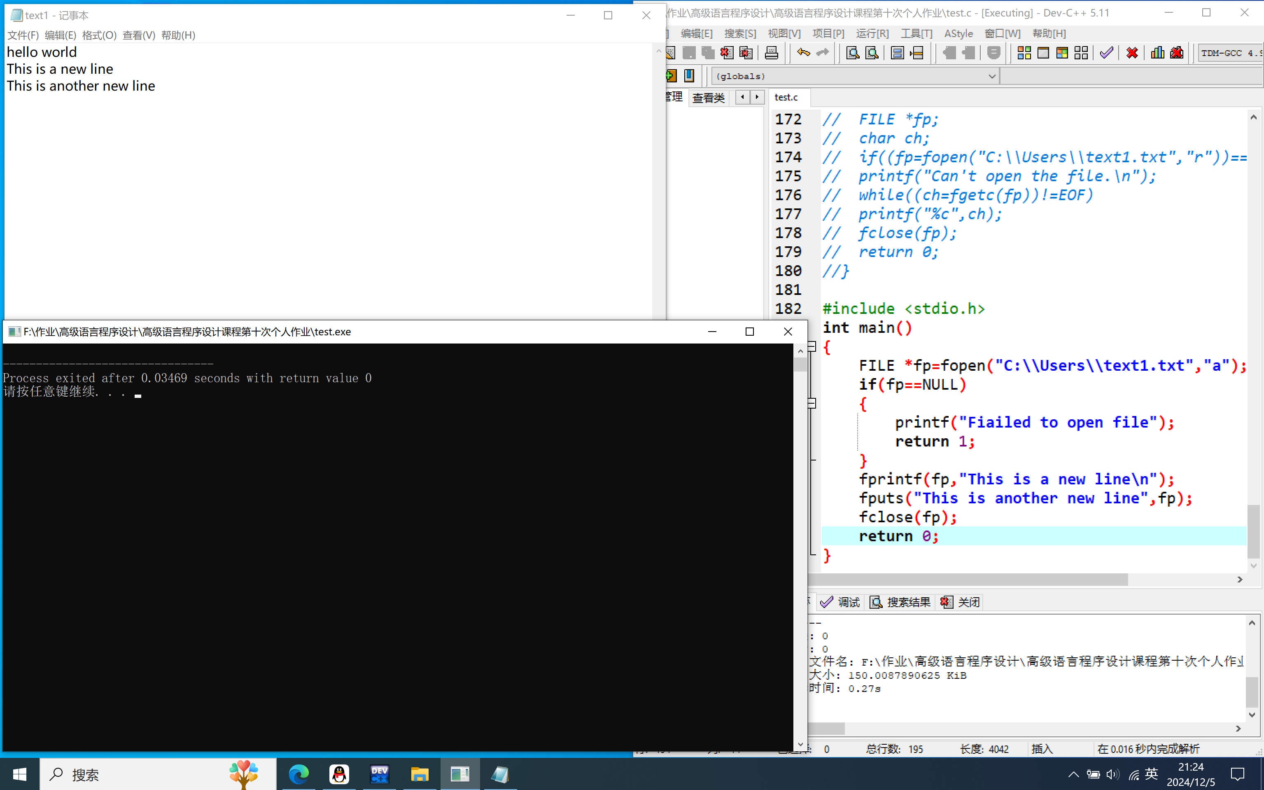The image size is (1264, 790).
Task: Show hidden system tray icons chevron
Action: (x=1073, y=774)
